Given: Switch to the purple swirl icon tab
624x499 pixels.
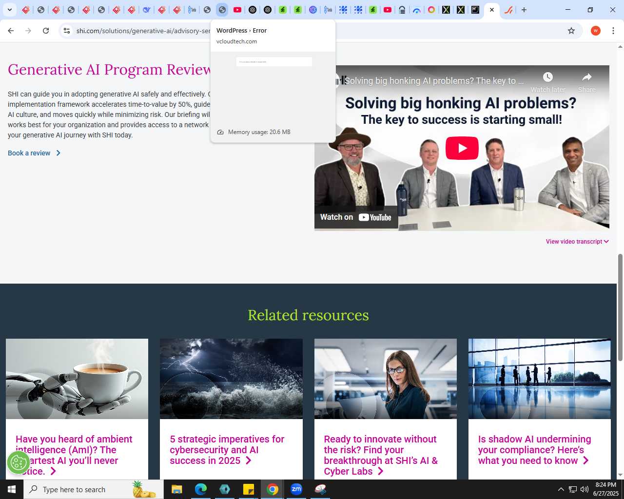Looking at the screenshot, I should (313, 10).
